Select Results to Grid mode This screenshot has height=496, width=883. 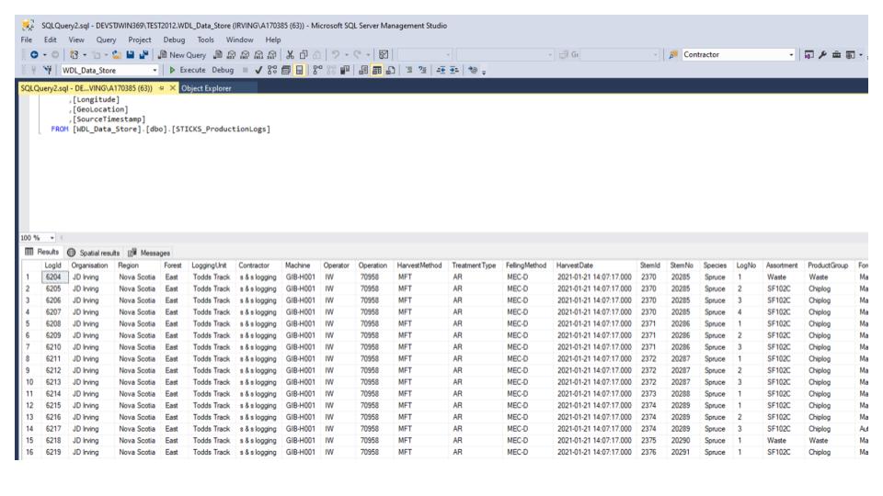point(377,71)
